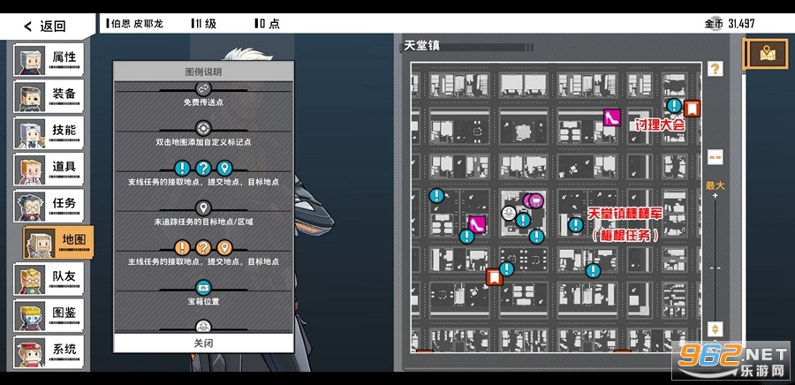
Task: Click the zoom slider handle below 最大
Action: [x=715, y=268]
